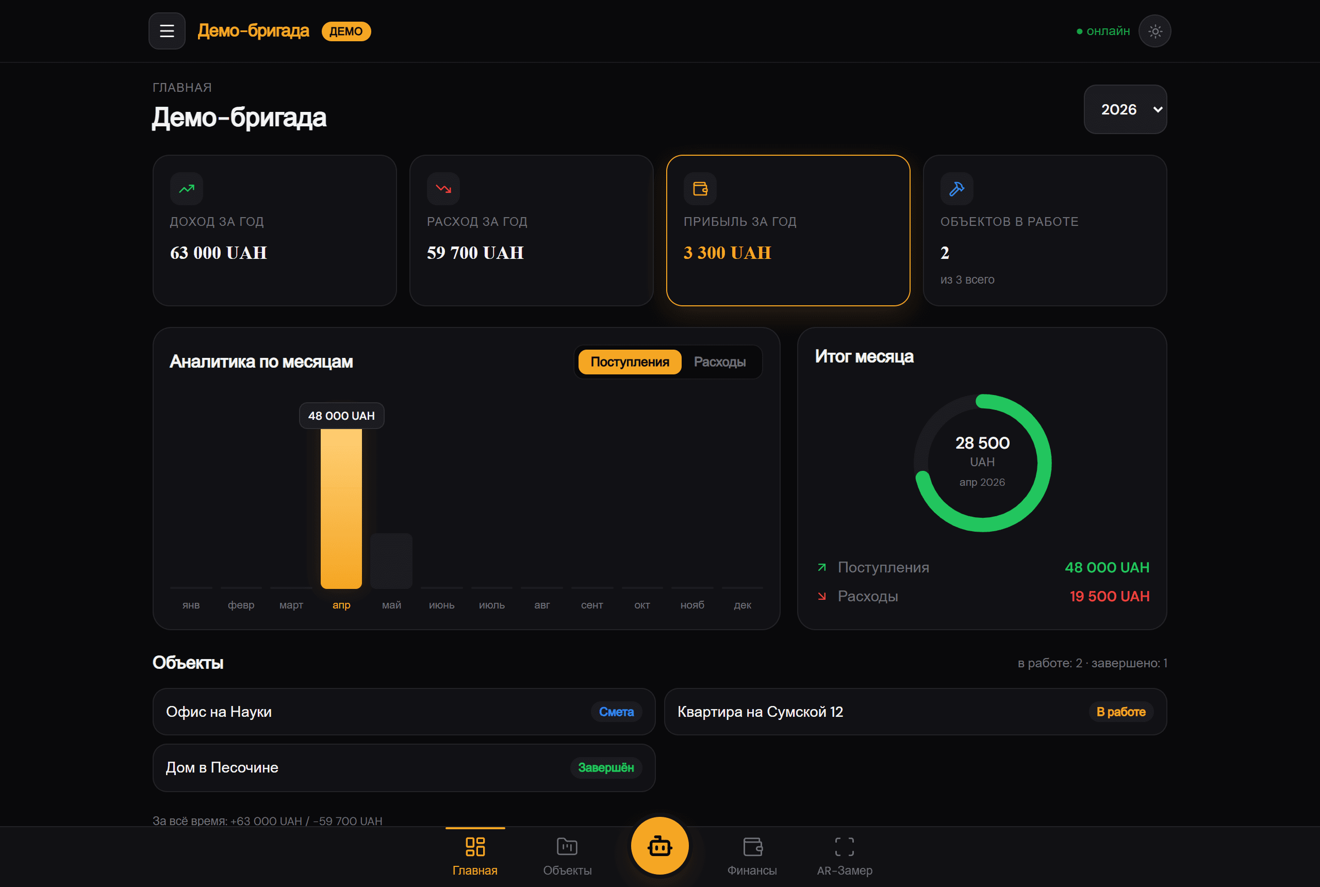This screenshot has width=1320, height=887.
Task: Open the Офис на Науки object
Action: [x=404, y=712]
